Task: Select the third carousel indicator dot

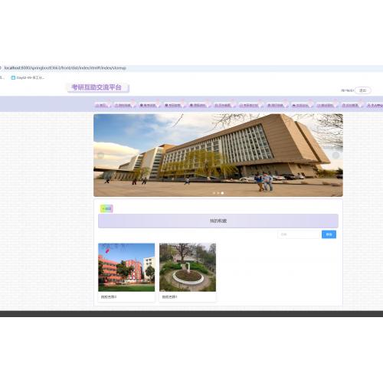Action: (222, 193)
